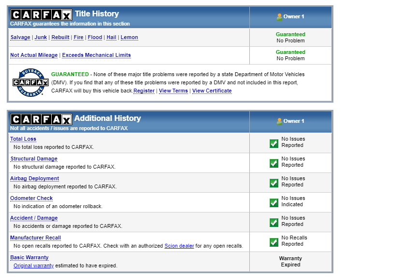Click the green GUARANTEED text in the buyback note

(70, 74)
